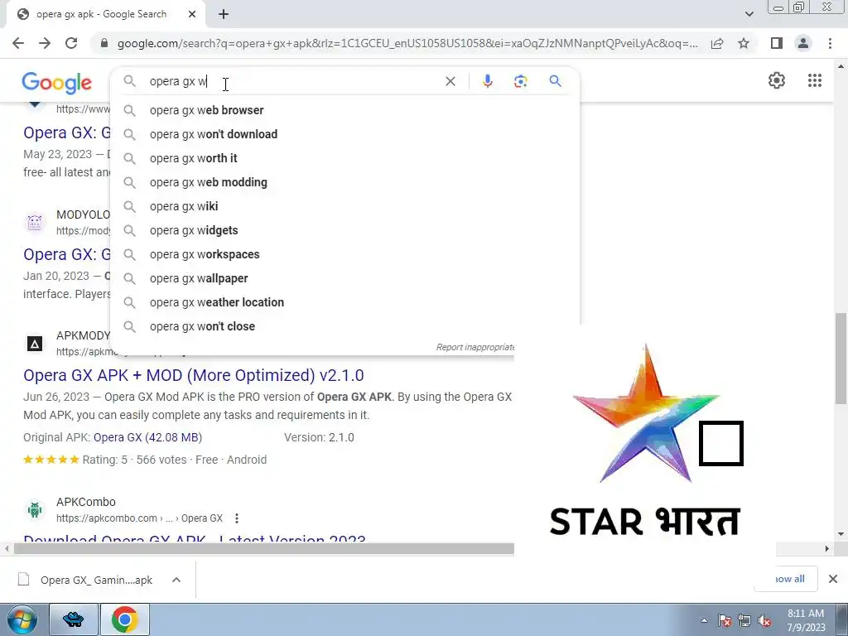848x636 pixels.
Task: Choose suggestion 'opera gx worth it'
Action: 344,158
